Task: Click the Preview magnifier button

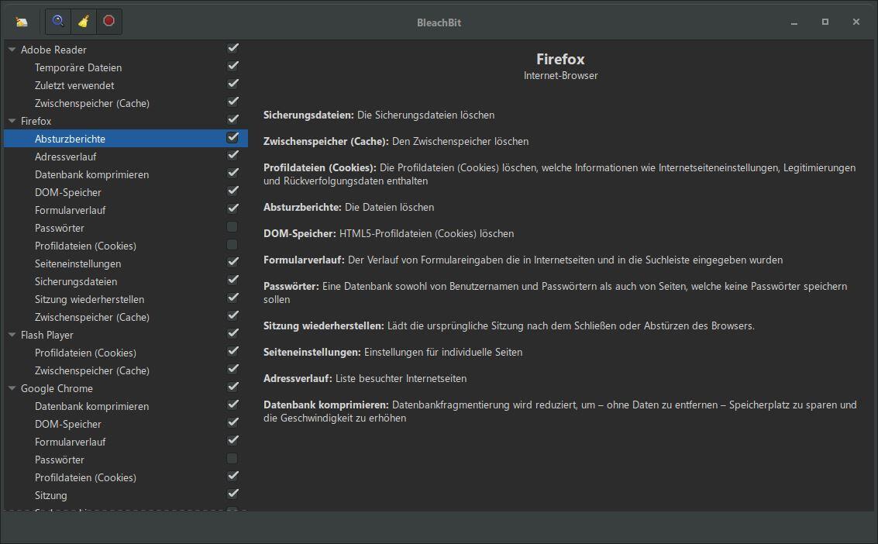Action: click(57, 22)
